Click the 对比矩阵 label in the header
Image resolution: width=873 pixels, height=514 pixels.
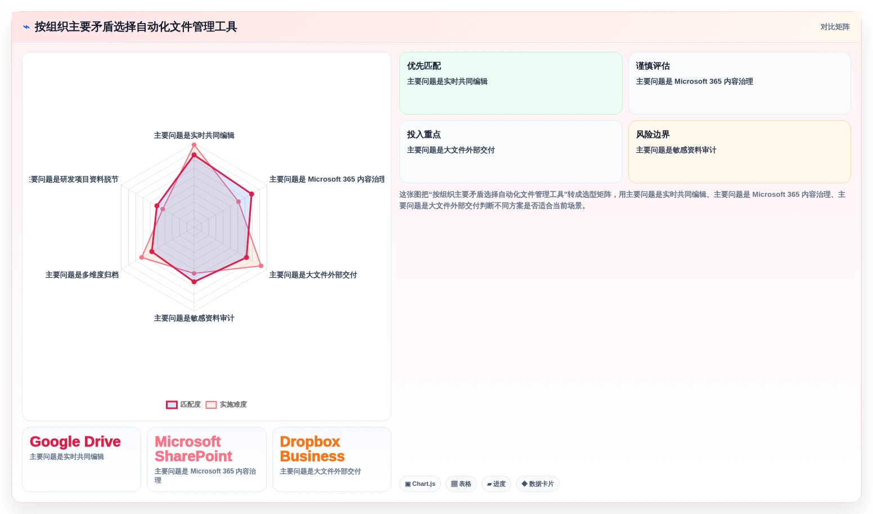pyautogui.click(x=835, y=27)
